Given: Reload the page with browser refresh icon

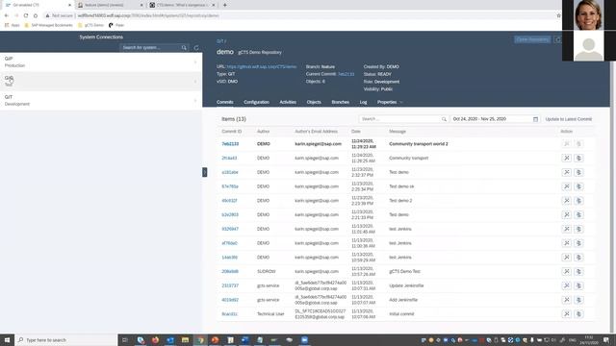Looking at the screenshot, I should [26, 15].
